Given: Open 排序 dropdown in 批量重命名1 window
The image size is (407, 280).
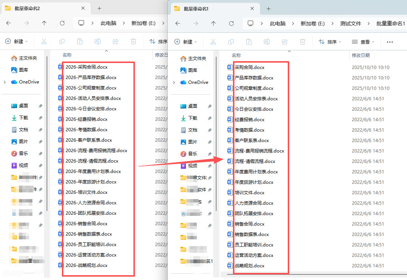Looking at the screenshot, I should pyautogui.click(x=330, y=42).
